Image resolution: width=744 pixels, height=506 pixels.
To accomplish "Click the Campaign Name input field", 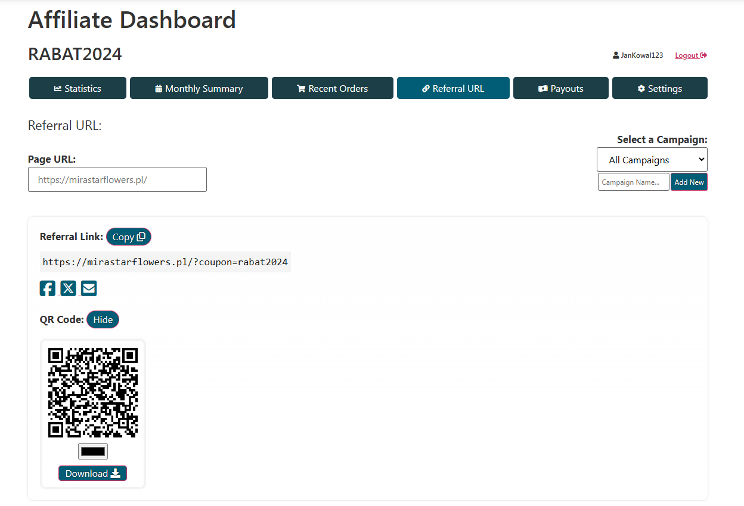I will (634, 182).
